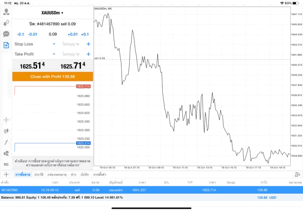Decrease volume by -0.1

click(x=20, y=34)
